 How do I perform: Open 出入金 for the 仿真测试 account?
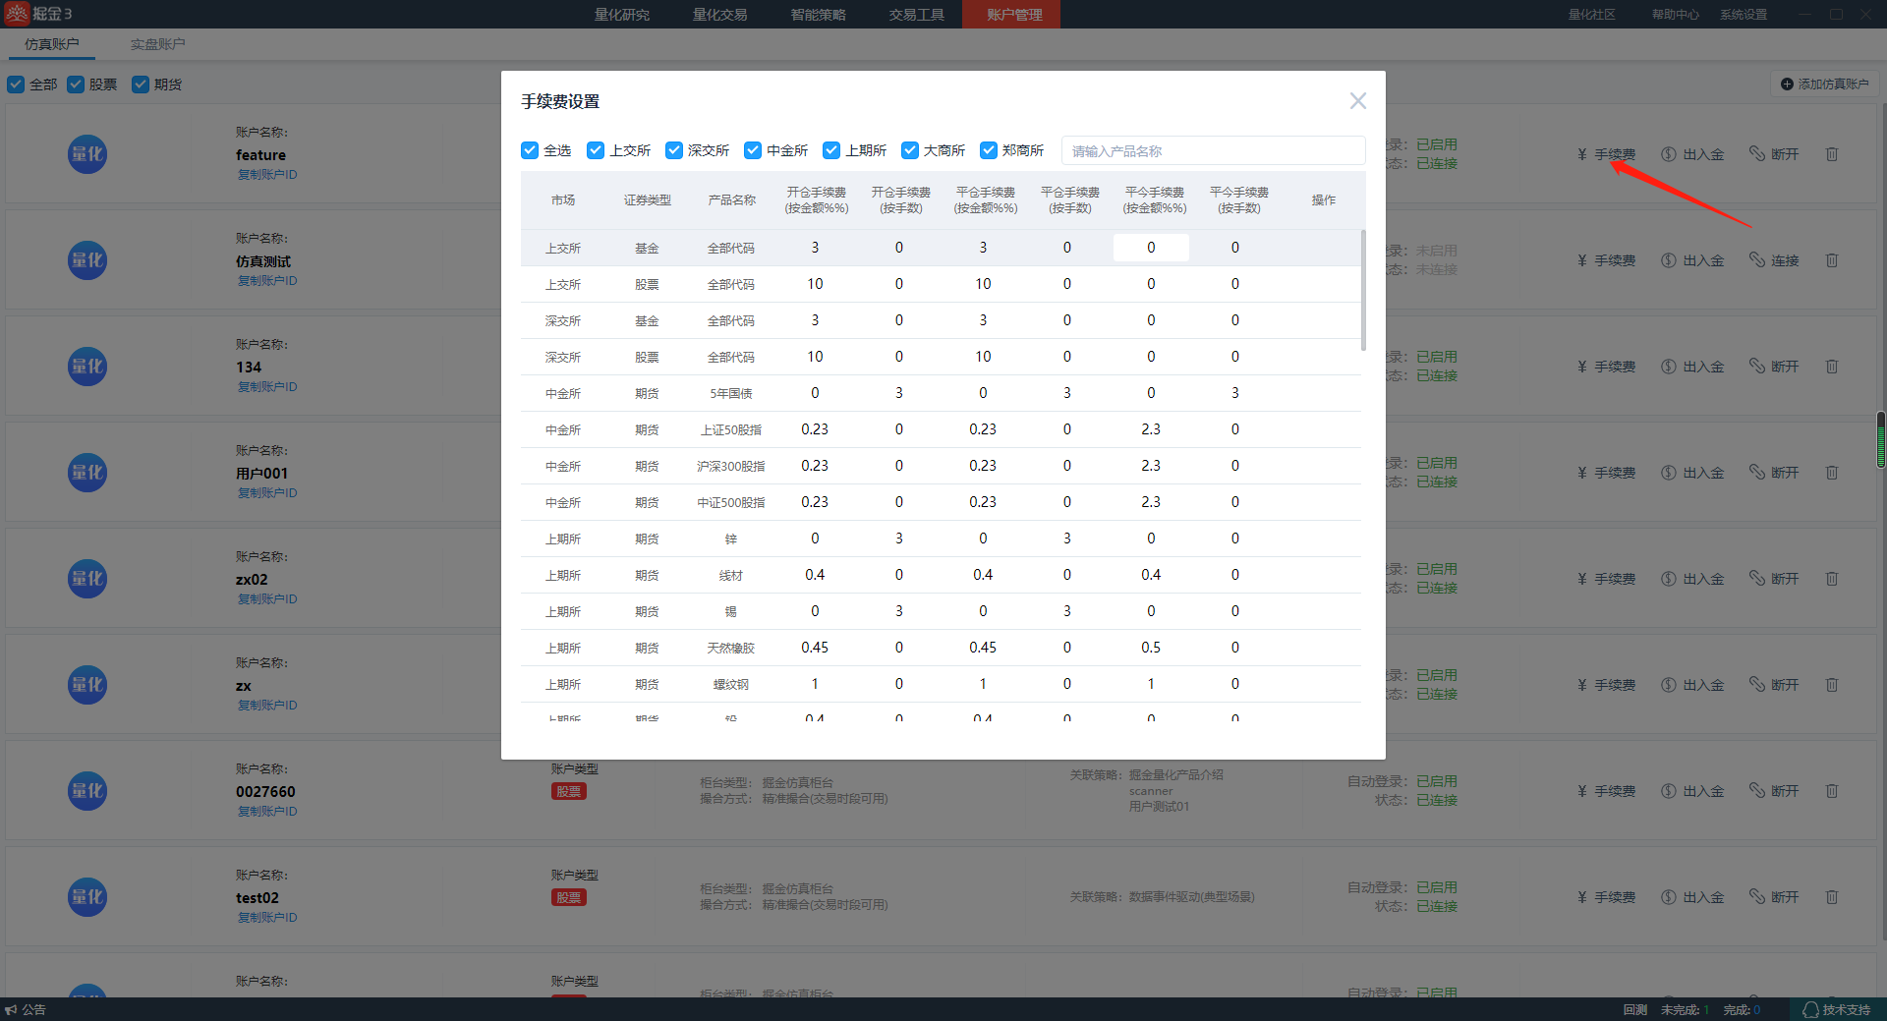[1692, 260]
